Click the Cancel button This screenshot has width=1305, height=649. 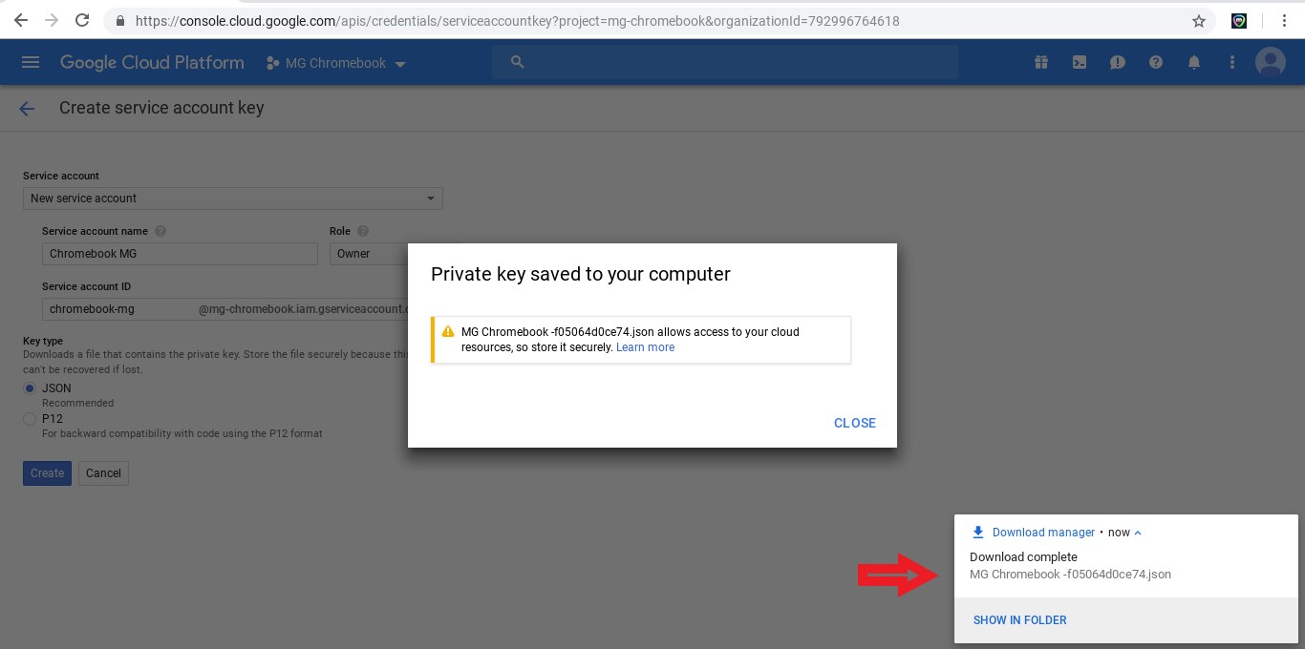click(x=103, y=473)
